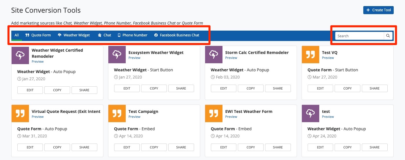Click the purple weather icon on the test card
Viewport: 405px width, 160px height.
coord(311,114)
